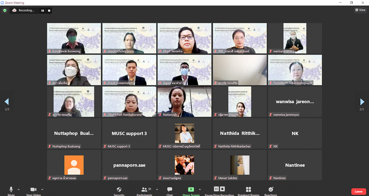369x196 pixels.
Task: Expand video options arrow next to Stop Video
Action: [x=42, y=189]
